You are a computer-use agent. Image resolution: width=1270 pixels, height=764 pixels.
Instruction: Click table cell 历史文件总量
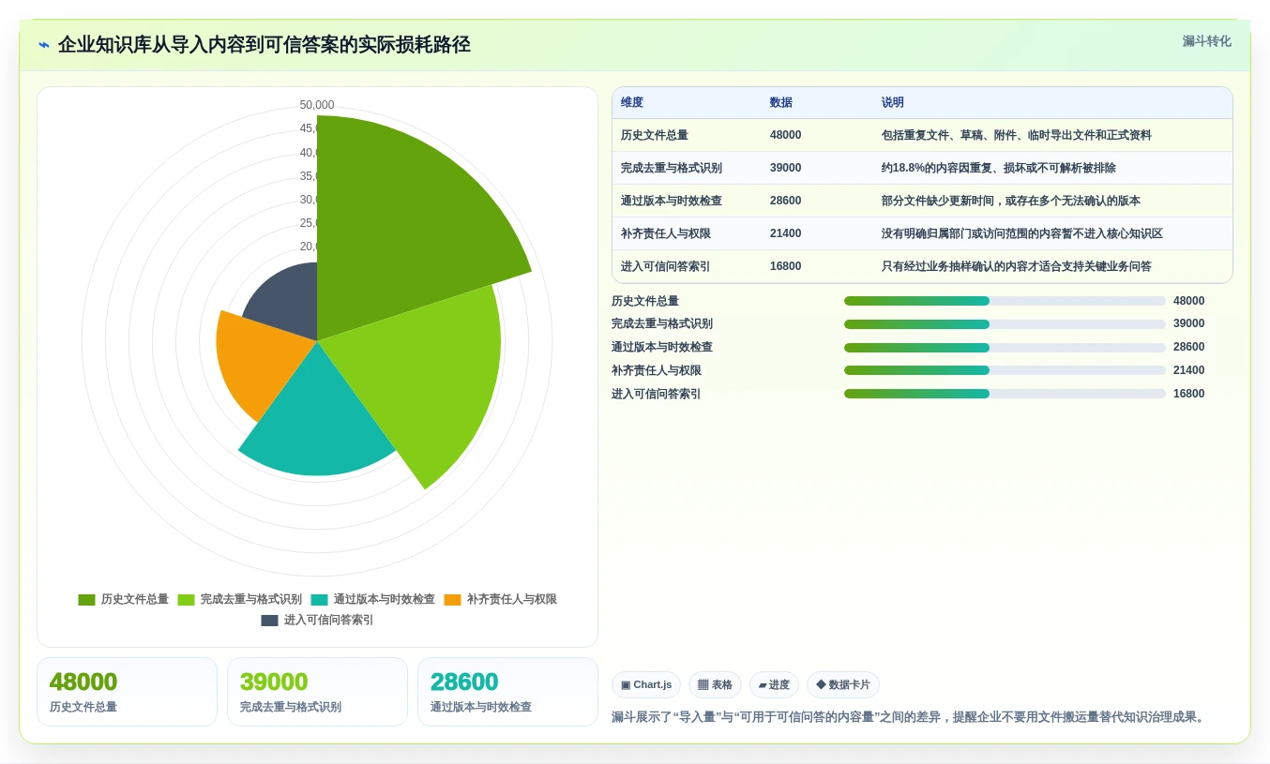point(655,136)
